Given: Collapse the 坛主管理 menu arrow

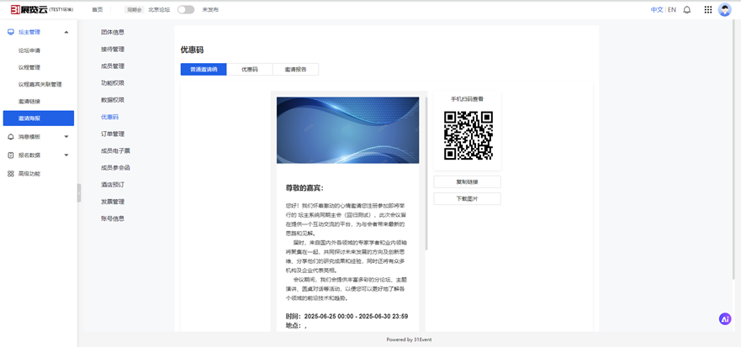Looking at the screenshot, I should tap(66, 32).
